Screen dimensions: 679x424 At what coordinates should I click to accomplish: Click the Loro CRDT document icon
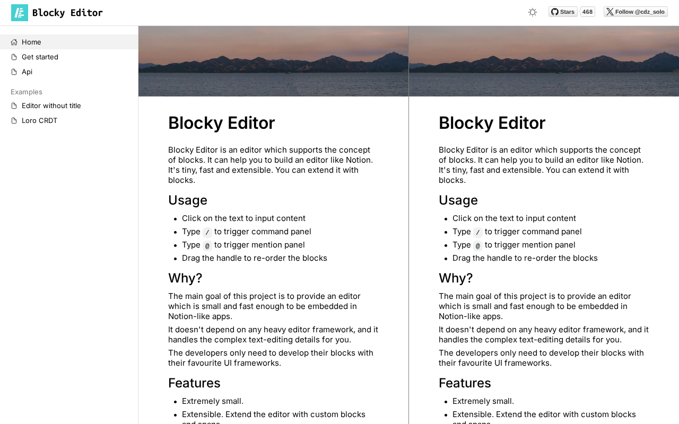[14, 120]
